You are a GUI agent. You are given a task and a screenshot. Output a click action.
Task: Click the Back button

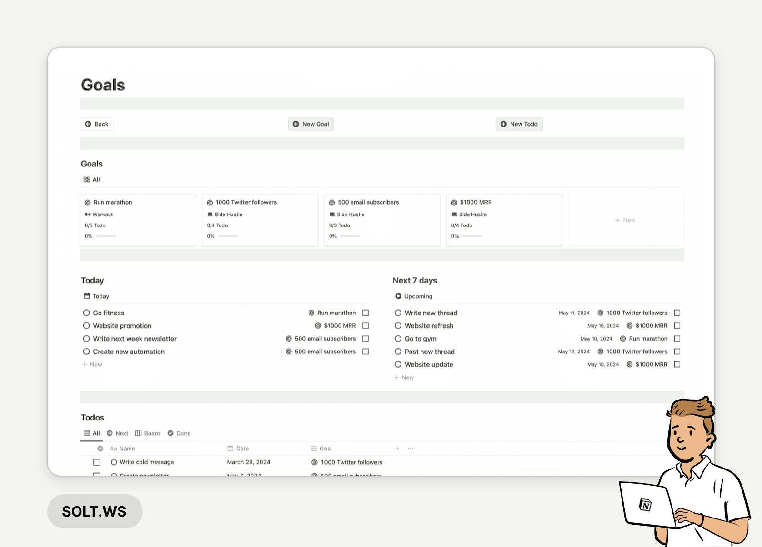point(97,124)
